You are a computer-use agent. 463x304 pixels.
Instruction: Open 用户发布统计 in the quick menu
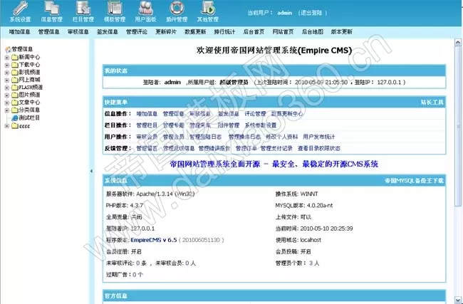click(x=319, y=137)
